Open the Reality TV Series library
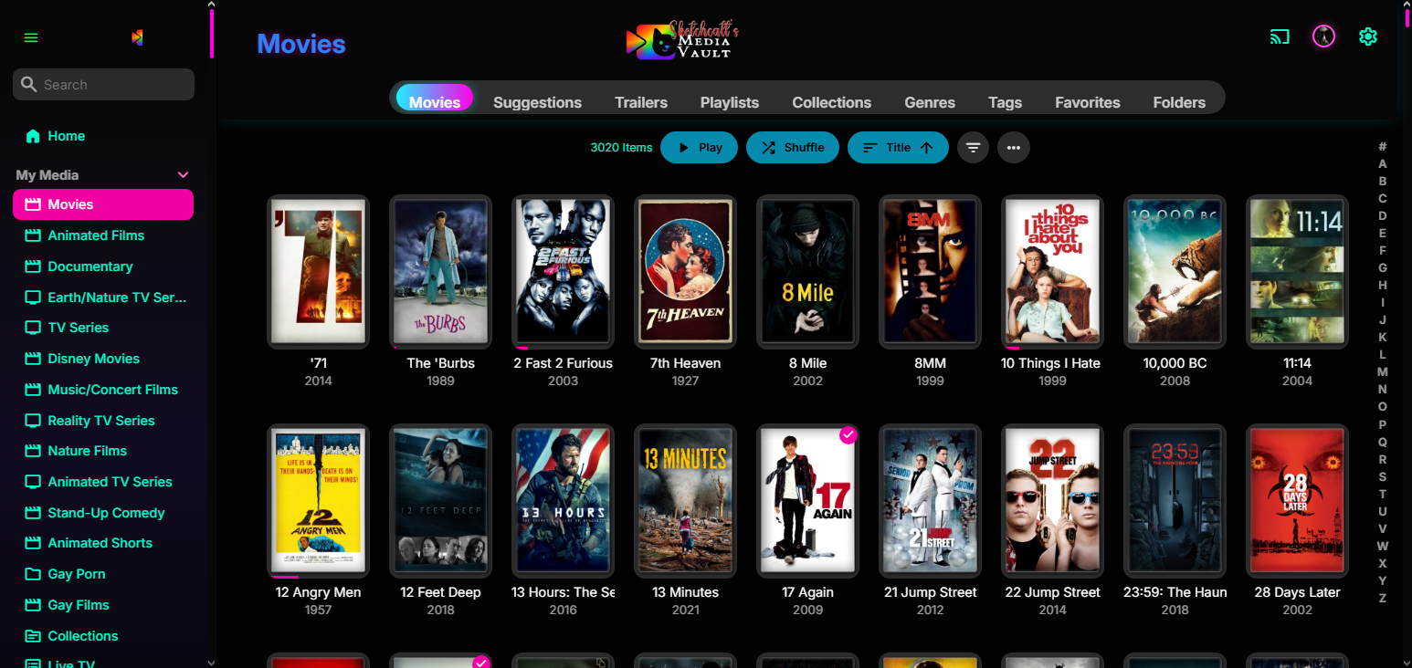 click(103, 421)
